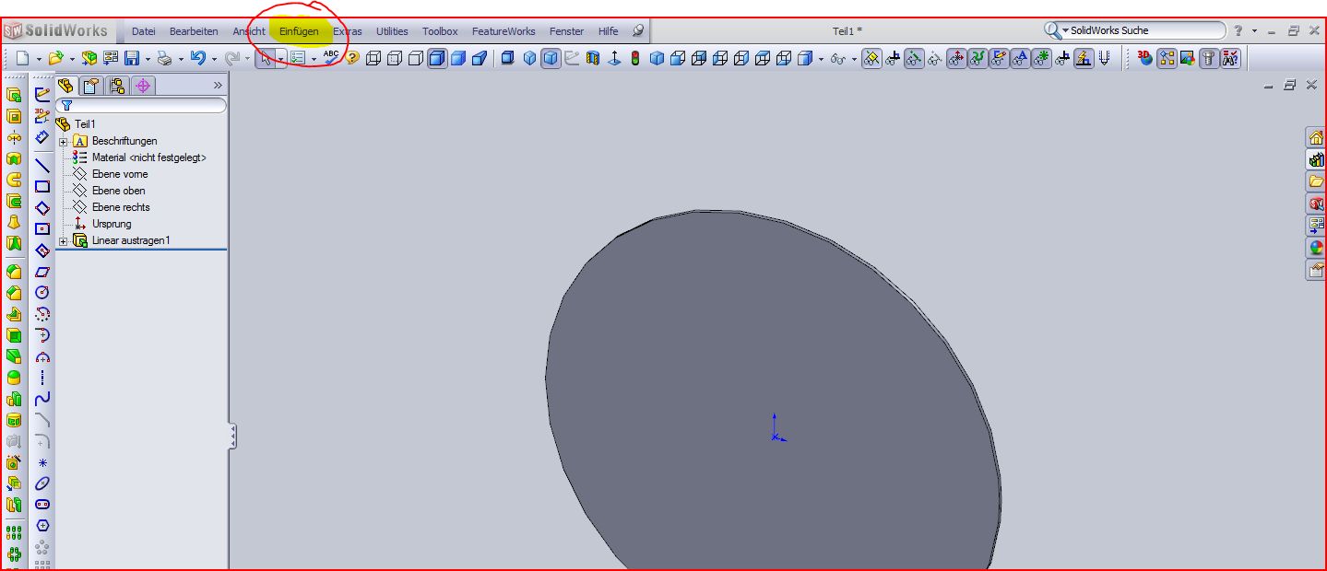
Task: Click the SolidWorks Suche search field
Action: tap(1143, 31)
